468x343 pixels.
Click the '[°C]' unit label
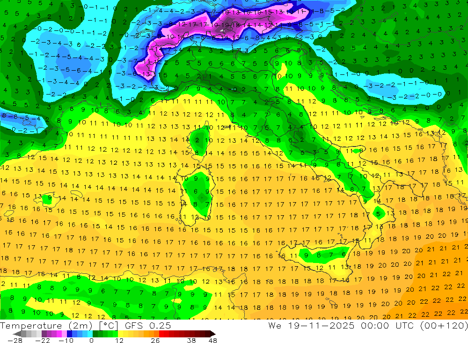(109, 326)
